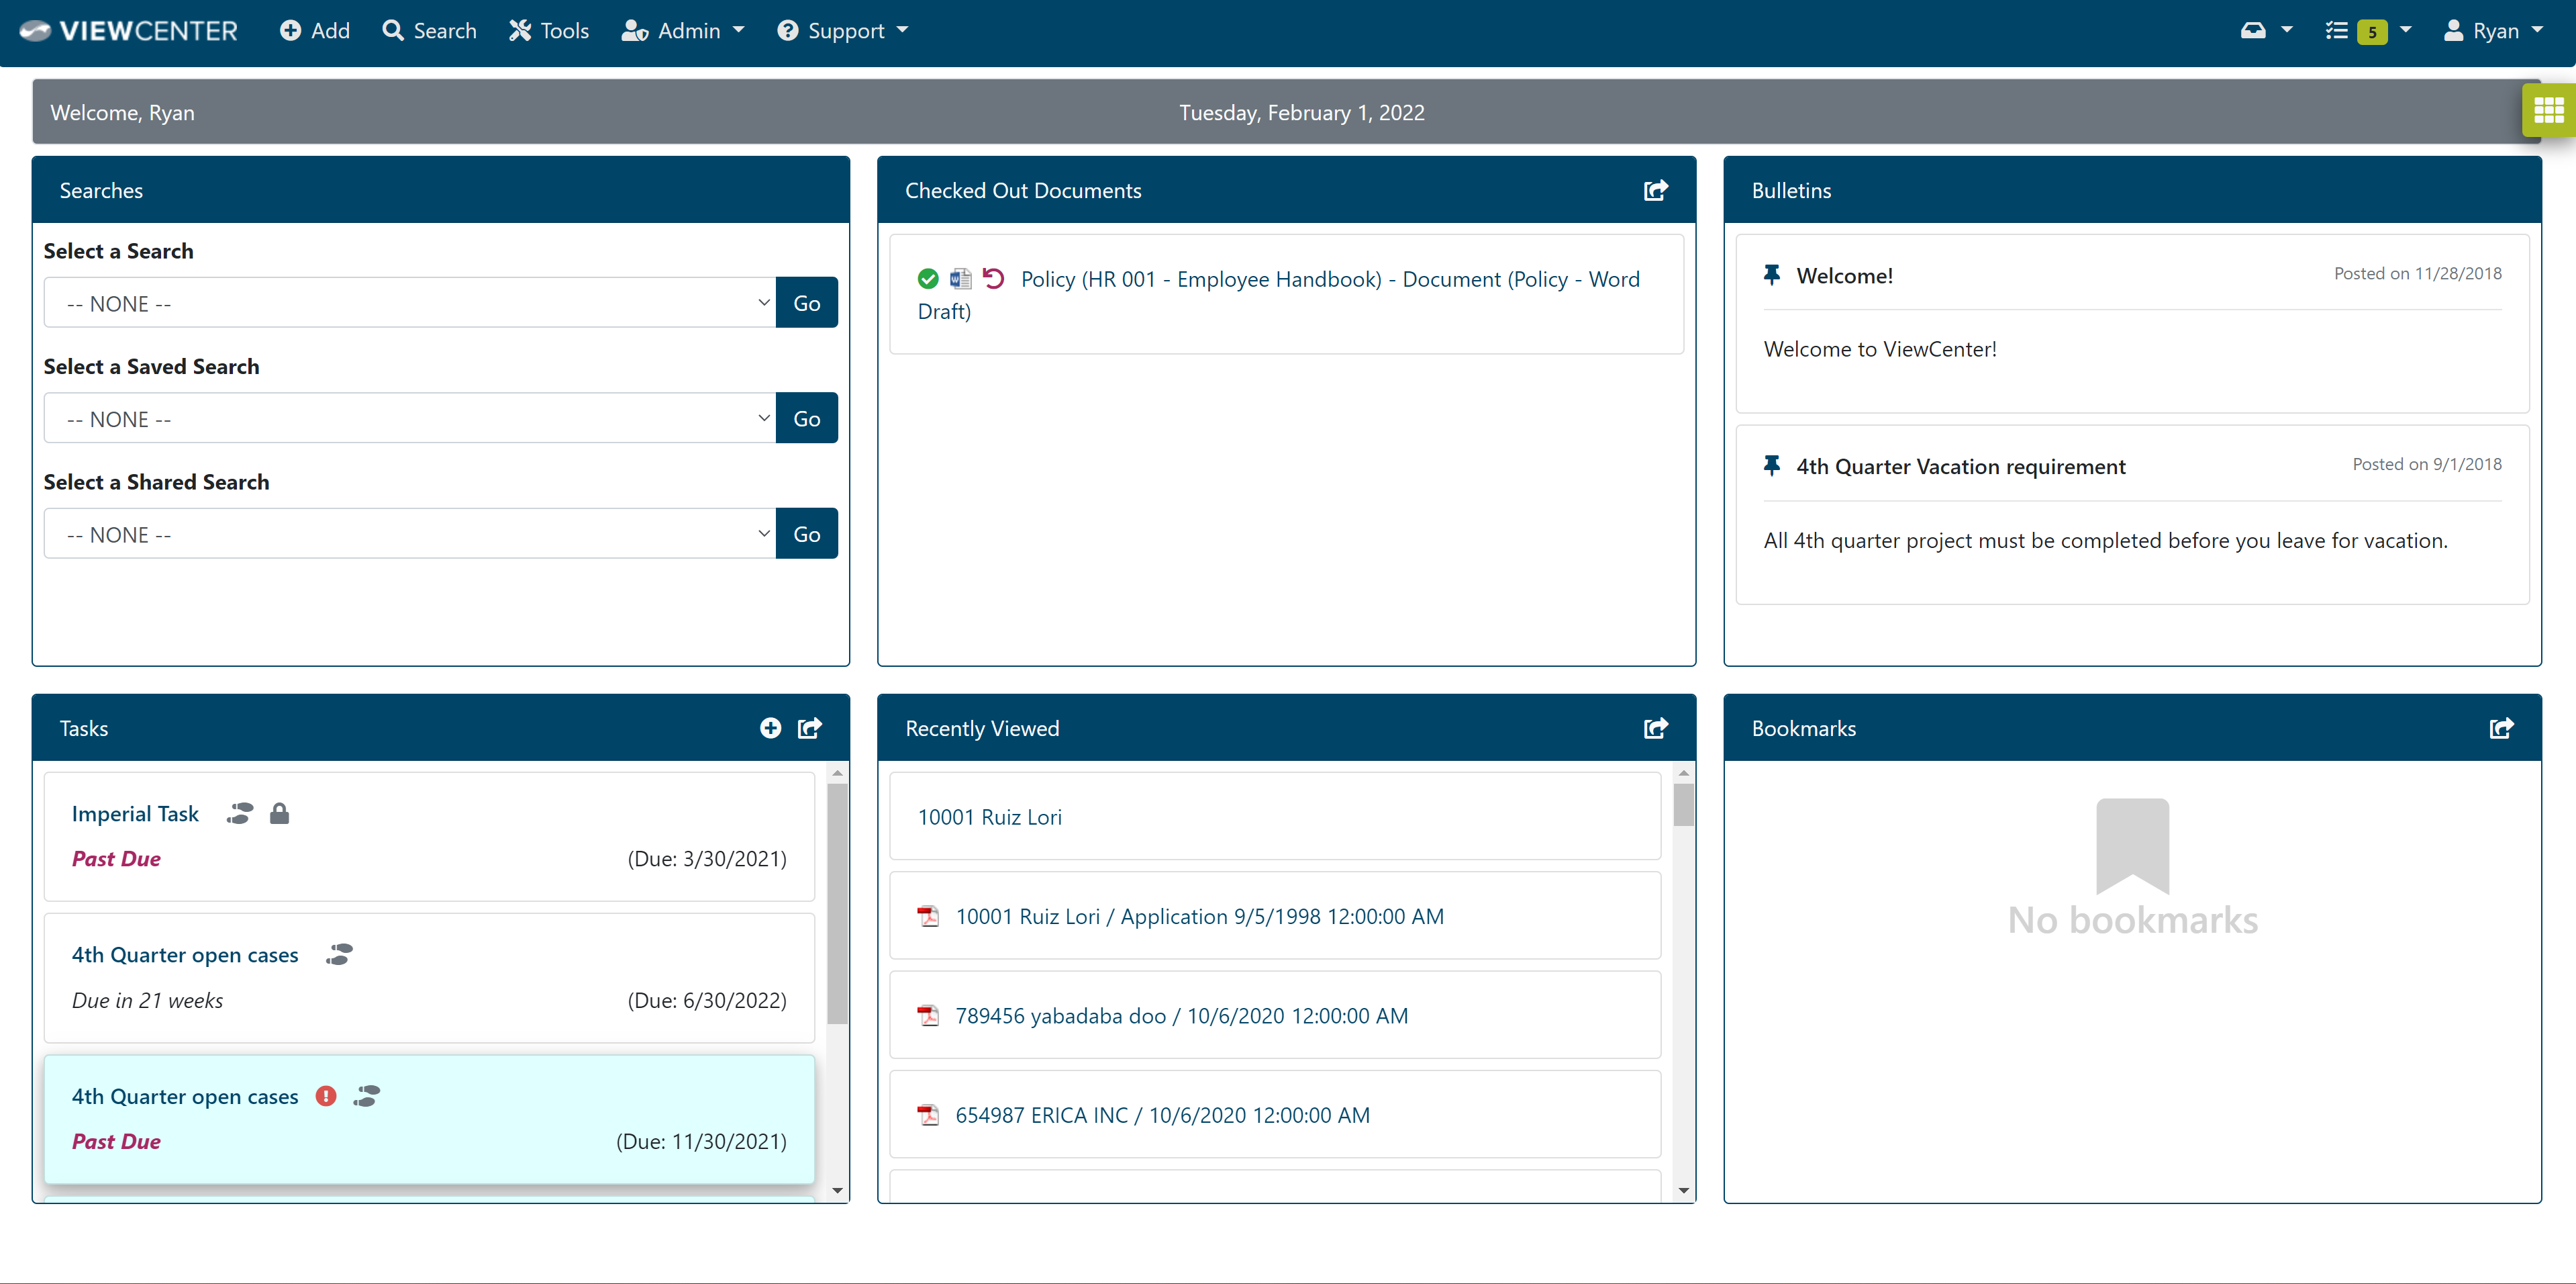The height and width of the screenshot is (1284, 2576).
Task: Open the green dashboard grid widget button
Action: (x=2548, y=111)
